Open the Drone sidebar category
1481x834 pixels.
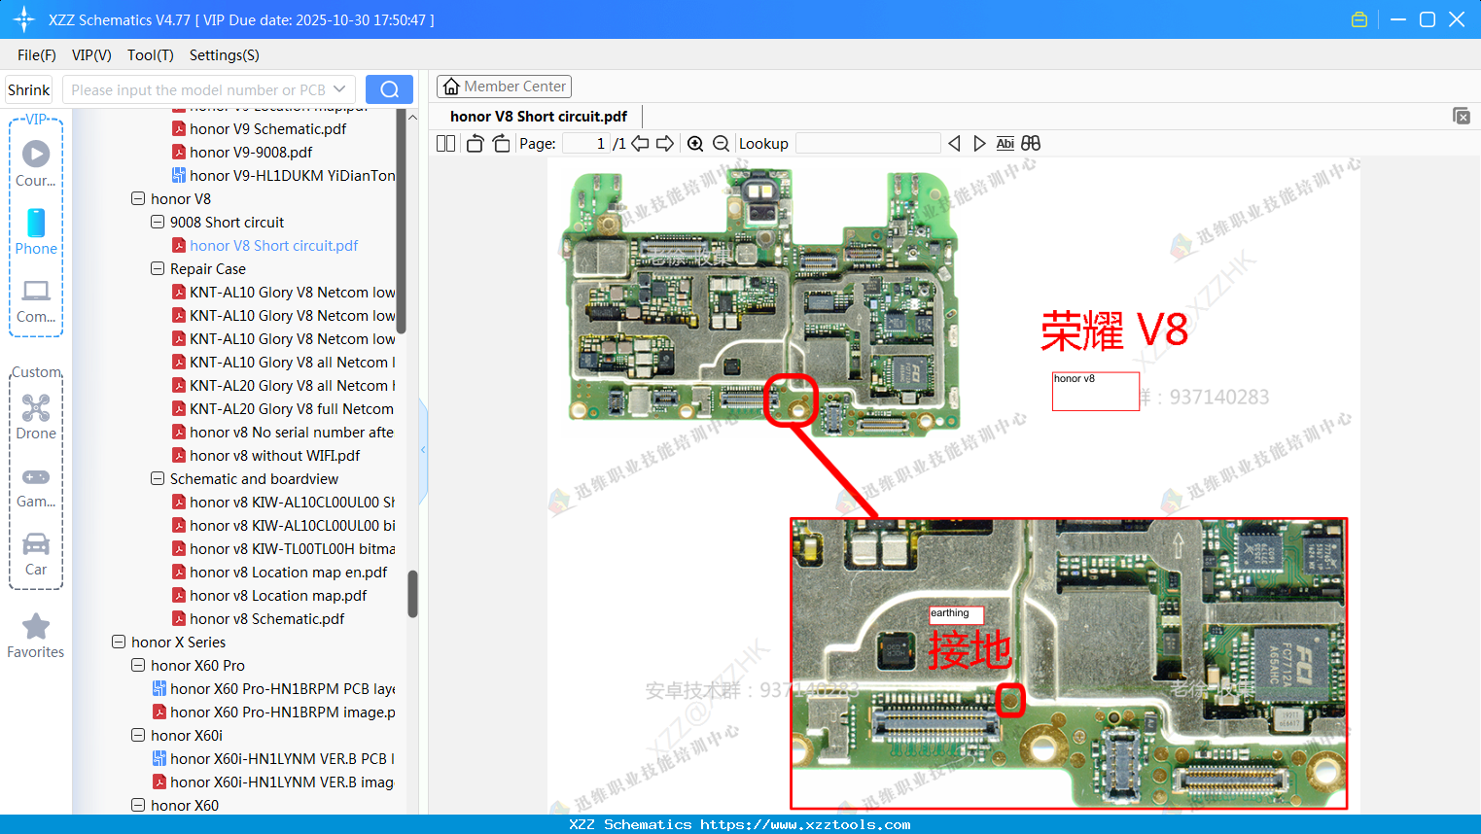[36, 417]
